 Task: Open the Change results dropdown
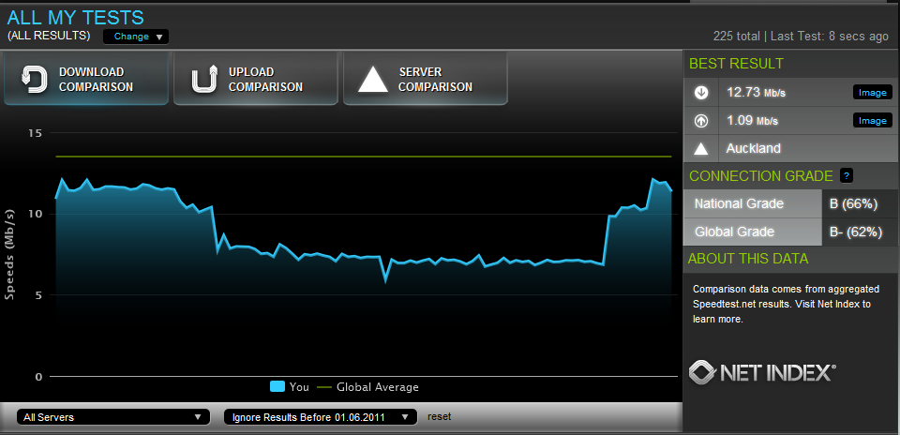point(135,37)
